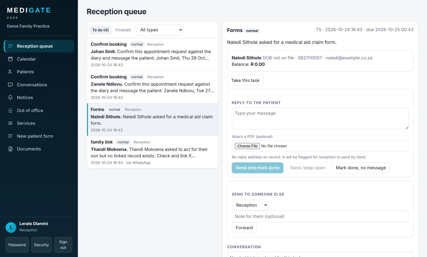Click the Password button
Image resolution: width=427 pixels, height=257 pixels.
17,245
